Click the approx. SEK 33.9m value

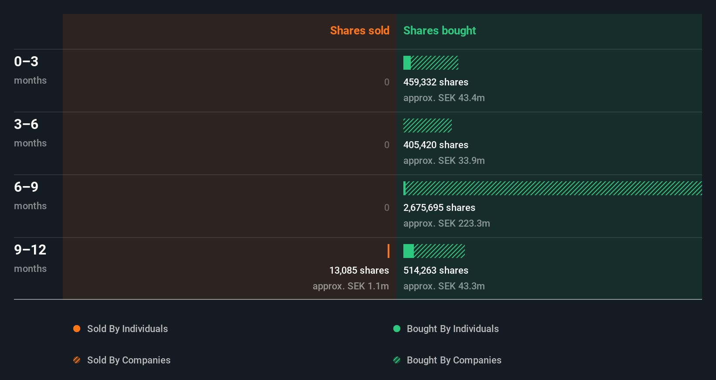444,161
